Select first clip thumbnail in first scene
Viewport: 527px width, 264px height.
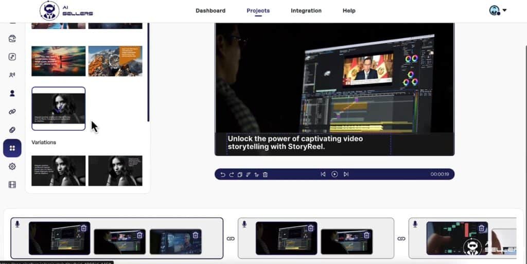click(60, 238)
